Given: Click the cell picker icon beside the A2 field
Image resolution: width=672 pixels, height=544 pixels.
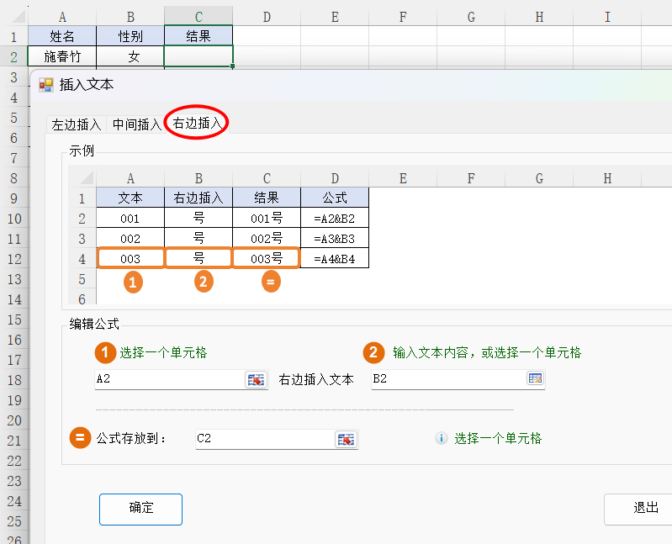Looking at the screenshot, I should coord(255,379).
